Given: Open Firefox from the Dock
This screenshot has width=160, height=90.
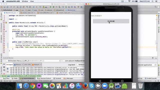Looking at the screenshot, I should pyautogui.click(x=85, y=86).
